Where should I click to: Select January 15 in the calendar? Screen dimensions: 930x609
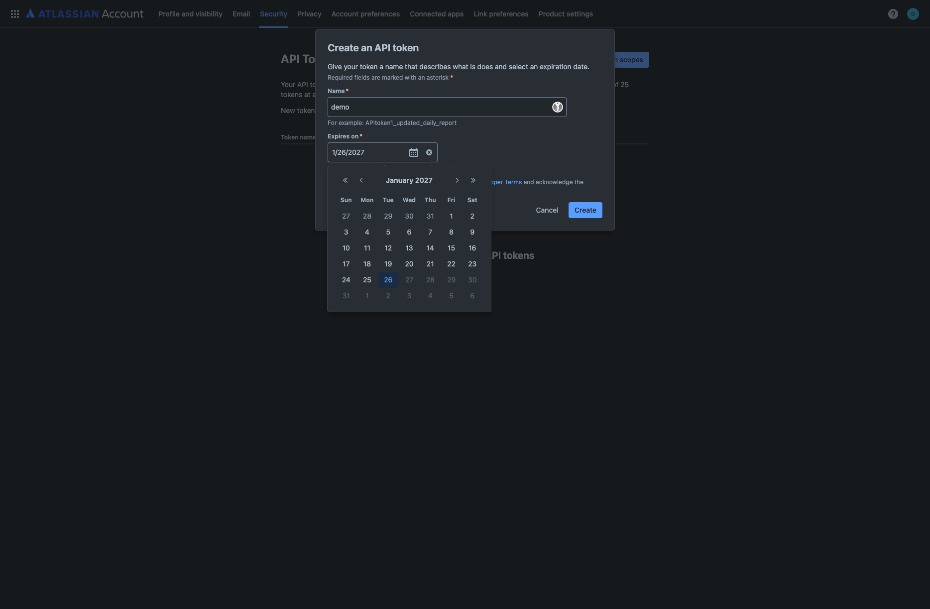pos(451,247)
